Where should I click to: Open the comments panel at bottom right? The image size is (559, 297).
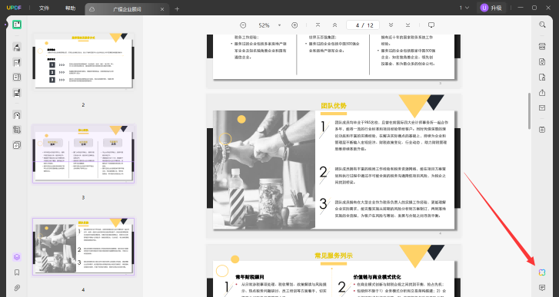pos(542,287)
